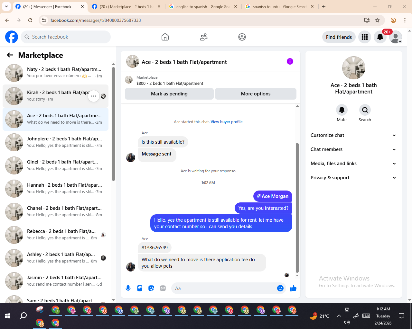Show hidden system tray icons

click(x=339, y=316)
